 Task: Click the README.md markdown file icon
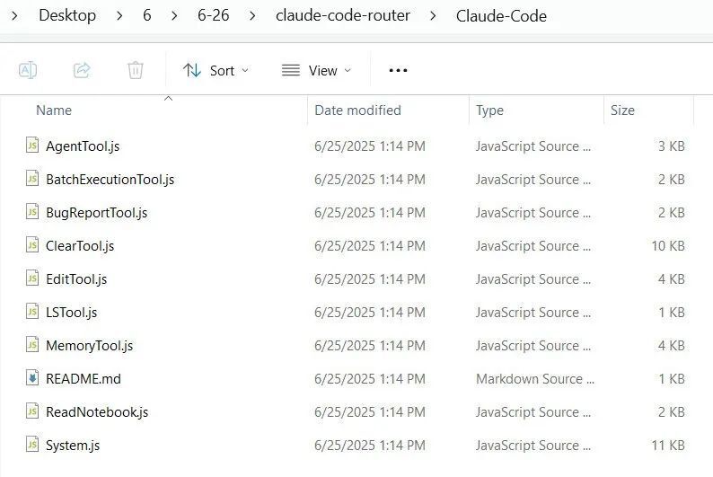coord(33,378)
